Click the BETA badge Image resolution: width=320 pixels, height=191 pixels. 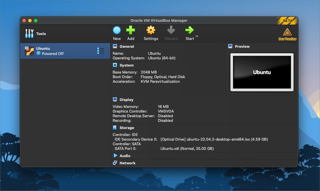click(287, 21)
